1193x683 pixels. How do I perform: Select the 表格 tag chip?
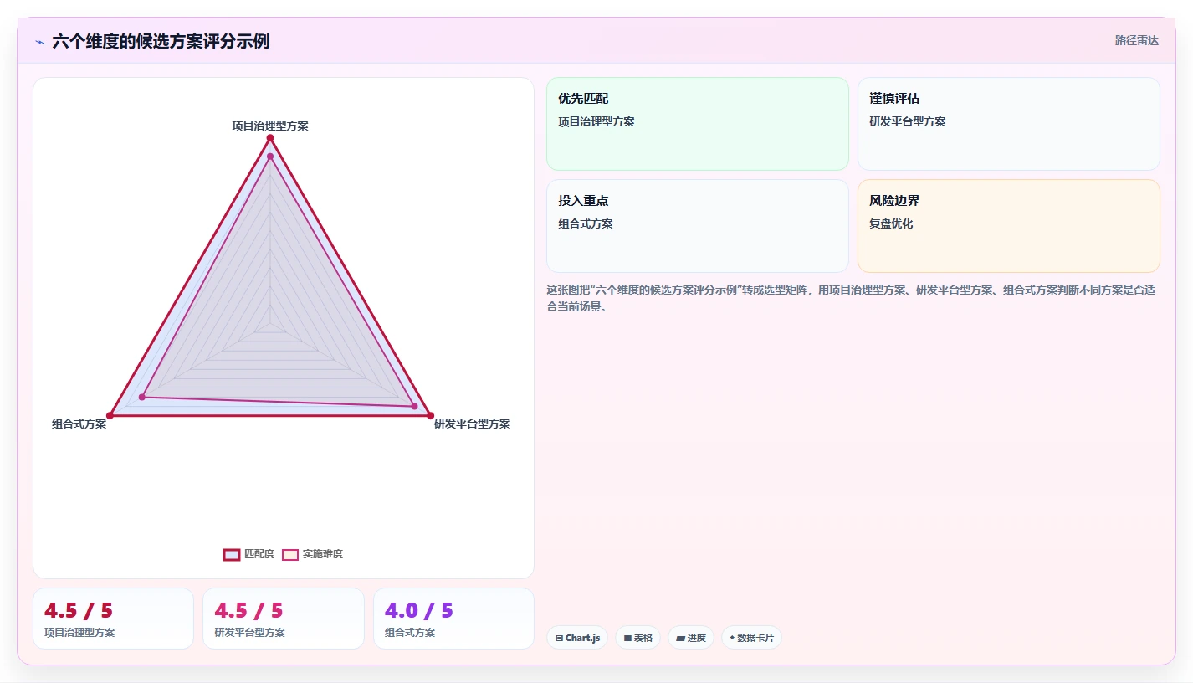(637, 638)
